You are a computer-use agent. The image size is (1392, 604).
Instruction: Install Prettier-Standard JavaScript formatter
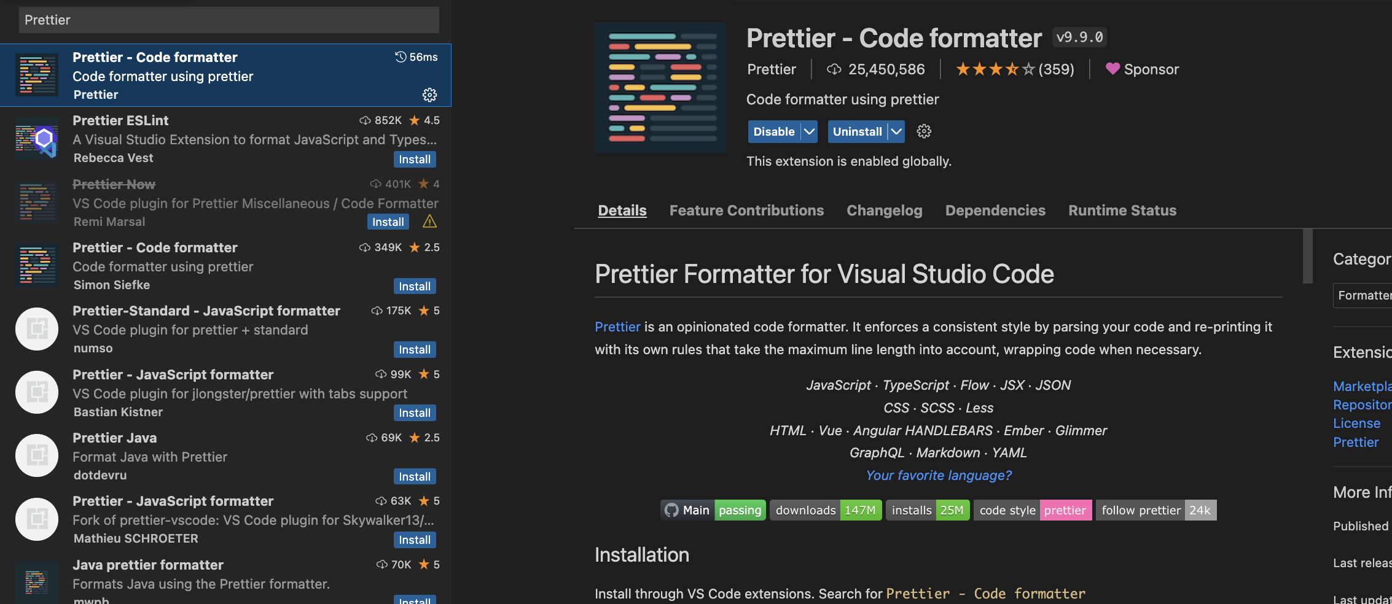[415, 349]
